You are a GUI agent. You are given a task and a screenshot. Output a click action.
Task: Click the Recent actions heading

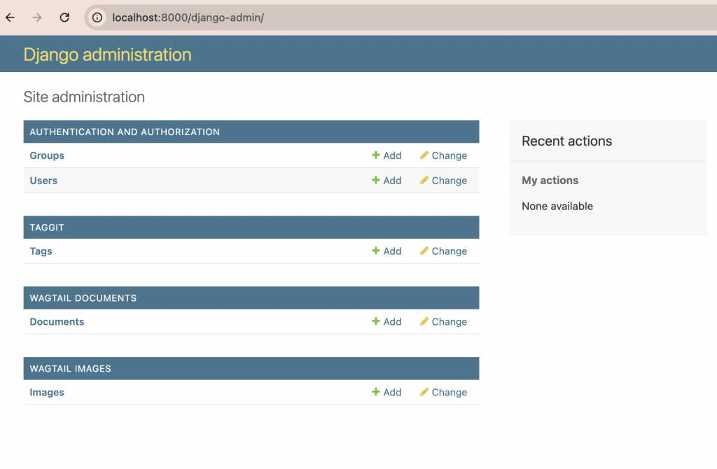coord(566,141)
